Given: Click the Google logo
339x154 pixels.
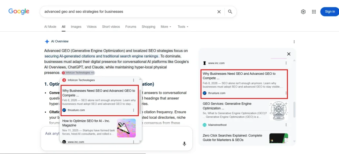Looking at the screenshot, I should point(19,12).
